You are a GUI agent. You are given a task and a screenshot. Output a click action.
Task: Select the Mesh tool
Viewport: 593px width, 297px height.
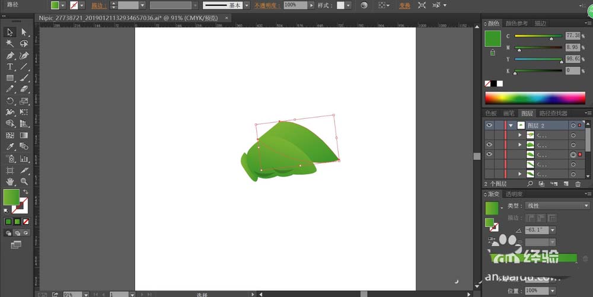click(x=10, y=135)
